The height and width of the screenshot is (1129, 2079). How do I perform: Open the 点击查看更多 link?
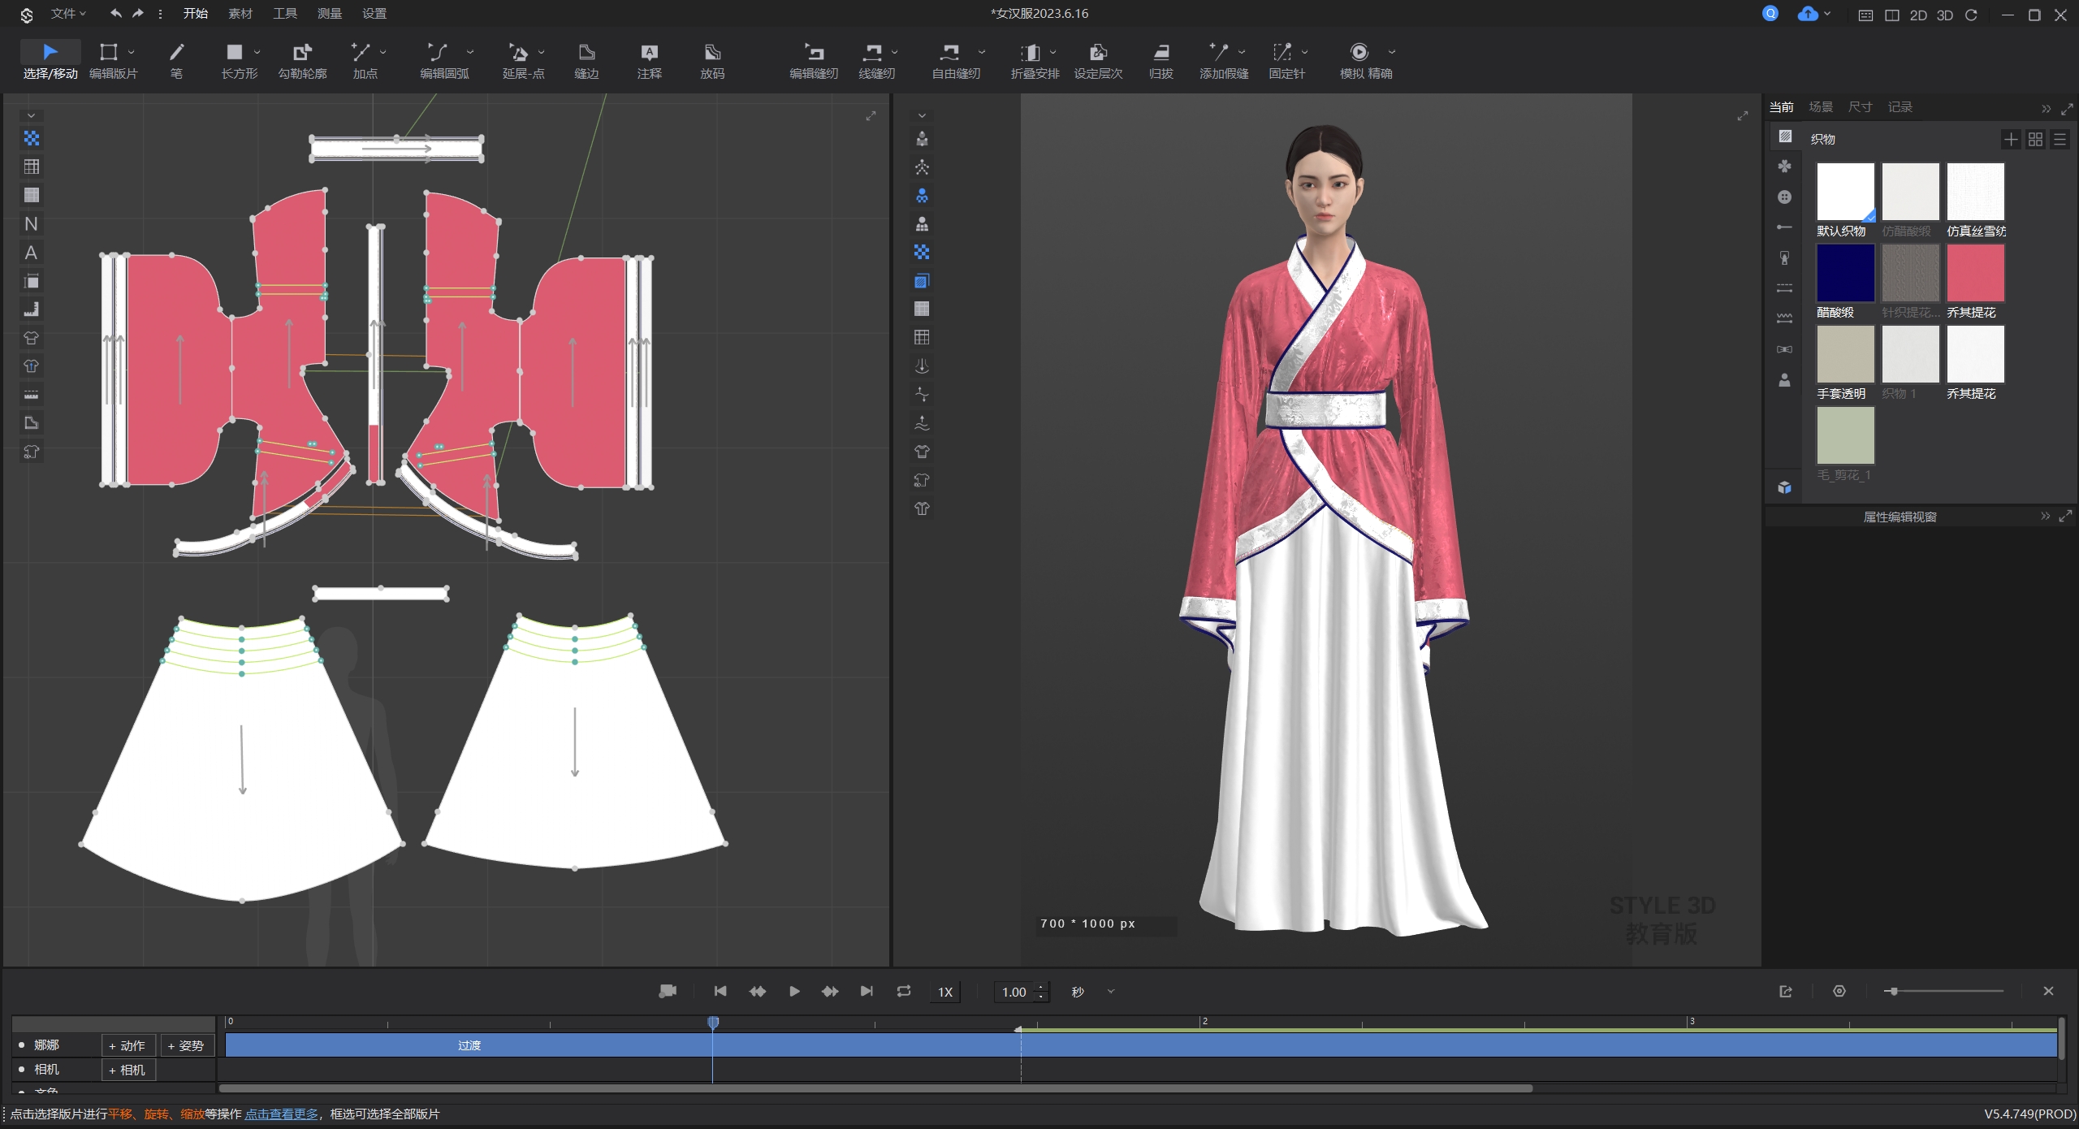[282, 1114]
